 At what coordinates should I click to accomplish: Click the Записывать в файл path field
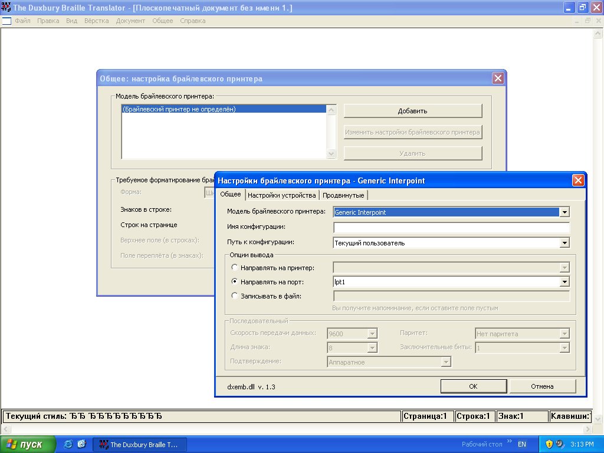(x=451, y=296)
